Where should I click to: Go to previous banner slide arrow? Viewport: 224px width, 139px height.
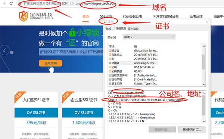[4, 50]
